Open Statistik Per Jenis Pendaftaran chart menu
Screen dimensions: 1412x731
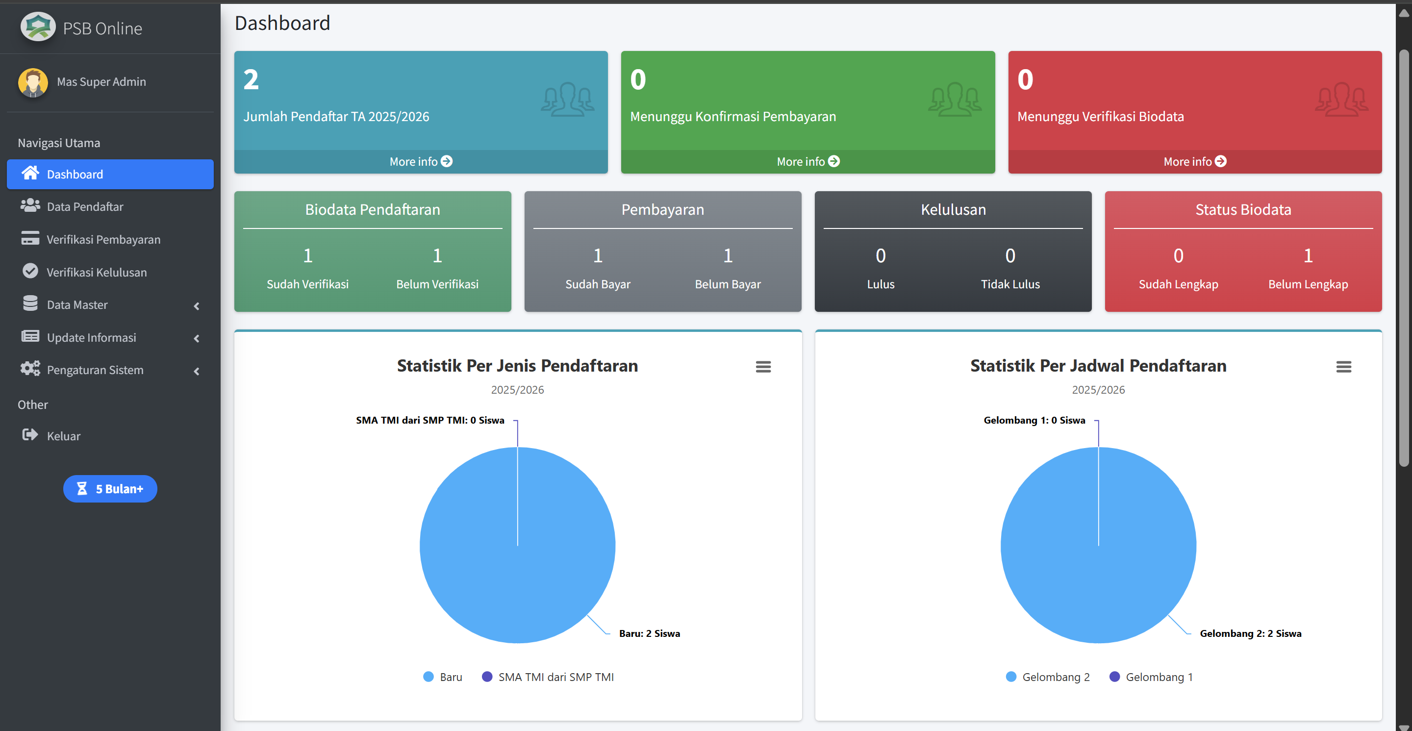click(x=763, y=367)
